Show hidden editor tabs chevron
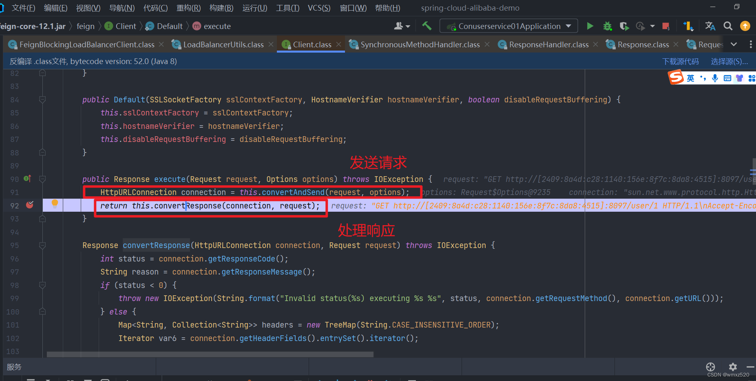 pyautogui.click(x=734, y=44)
